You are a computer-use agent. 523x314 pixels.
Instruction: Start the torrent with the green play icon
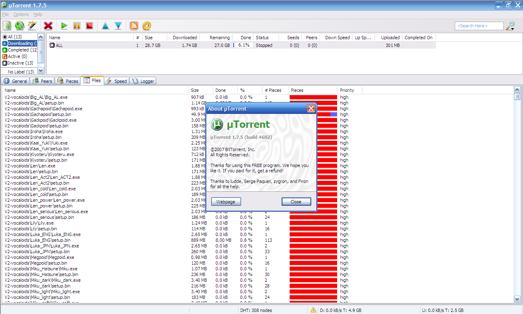click(x=64, y=26)
